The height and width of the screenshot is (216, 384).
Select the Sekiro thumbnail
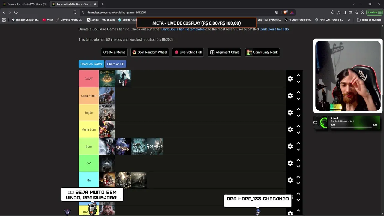point(107,95)
